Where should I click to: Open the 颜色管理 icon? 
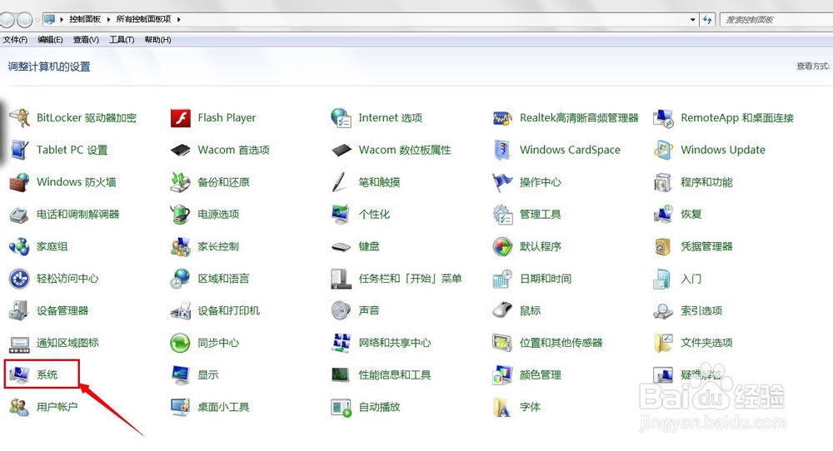[x=502, y=374]
